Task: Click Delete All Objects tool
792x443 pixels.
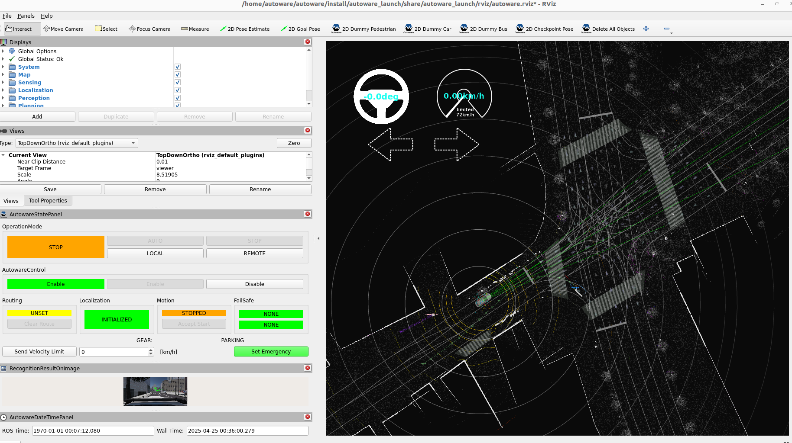Action: pos(608,29)
